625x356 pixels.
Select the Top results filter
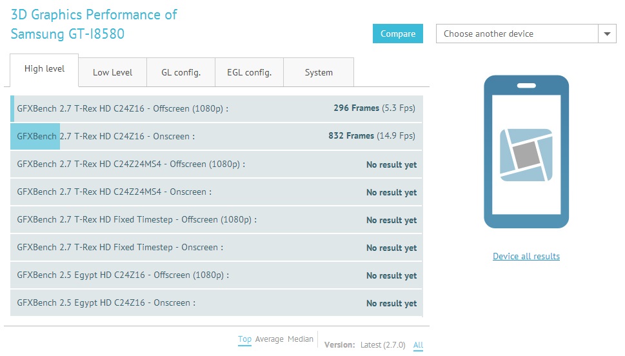click(x=244, y=339)
